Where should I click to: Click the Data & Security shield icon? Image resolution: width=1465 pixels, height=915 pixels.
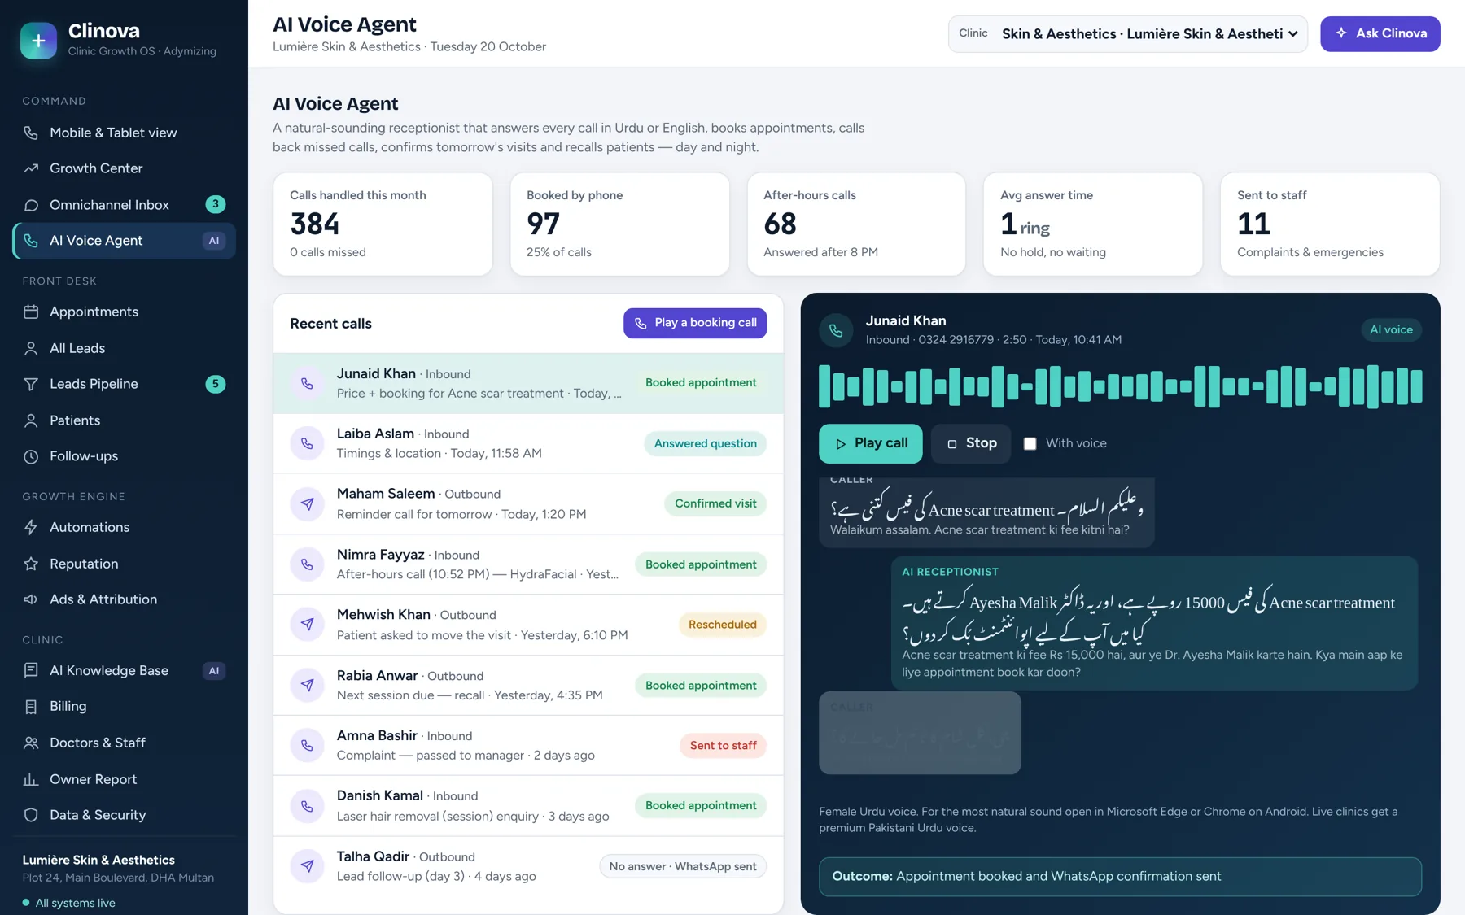coord(31,815)
